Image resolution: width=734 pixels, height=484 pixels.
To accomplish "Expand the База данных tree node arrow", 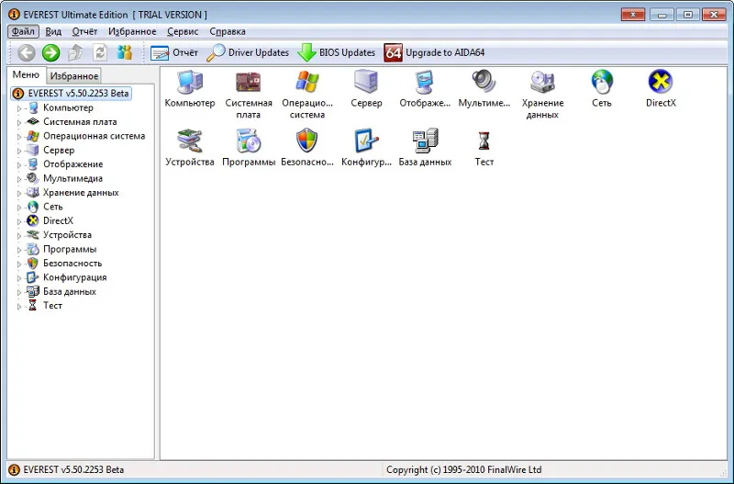I will 19,292.
